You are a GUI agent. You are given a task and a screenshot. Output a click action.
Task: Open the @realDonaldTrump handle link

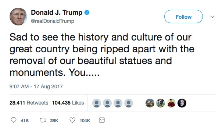pos(53,21)
